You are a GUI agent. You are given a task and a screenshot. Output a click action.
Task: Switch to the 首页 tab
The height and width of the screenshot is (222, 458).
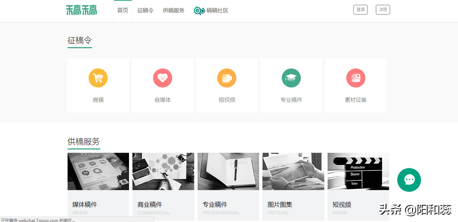[x=123, y=10]
